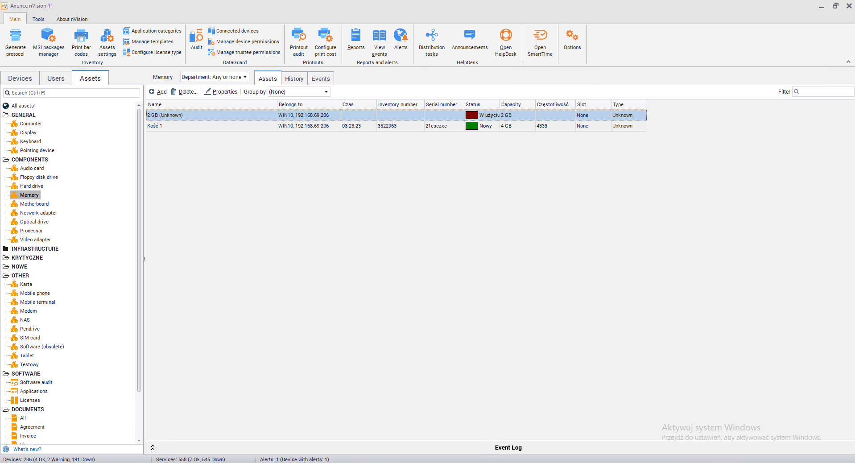This screenshot has width=855, height=463.
Task: Collapse the COMPONENTS folder in tree
Action: click(6, 160)
